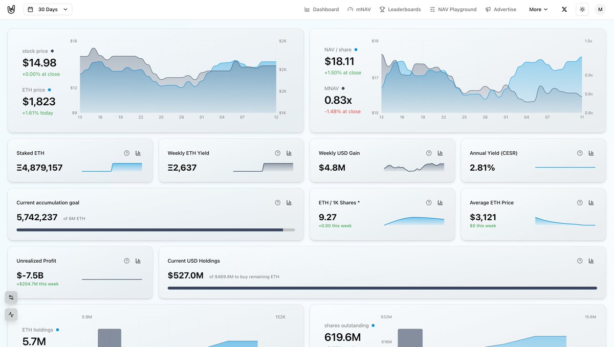The image size is (614, 347).
Task: Open the Average ETH Price chart icon
Action: [591, 202]
